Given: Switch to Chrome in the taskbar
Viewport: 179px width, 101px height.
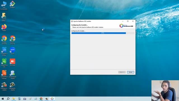Looking at the screenshot, I should (41, 99).
